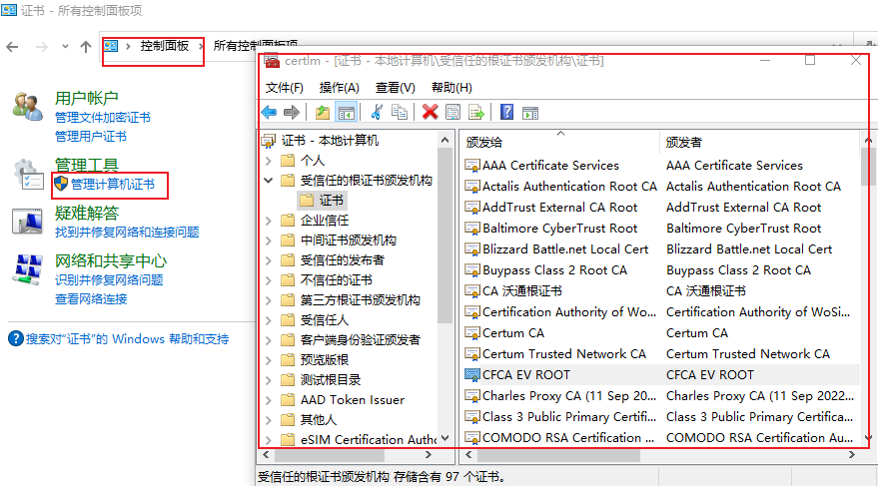Click the AAA Certificate Services certificate icon

click(472, 166)
